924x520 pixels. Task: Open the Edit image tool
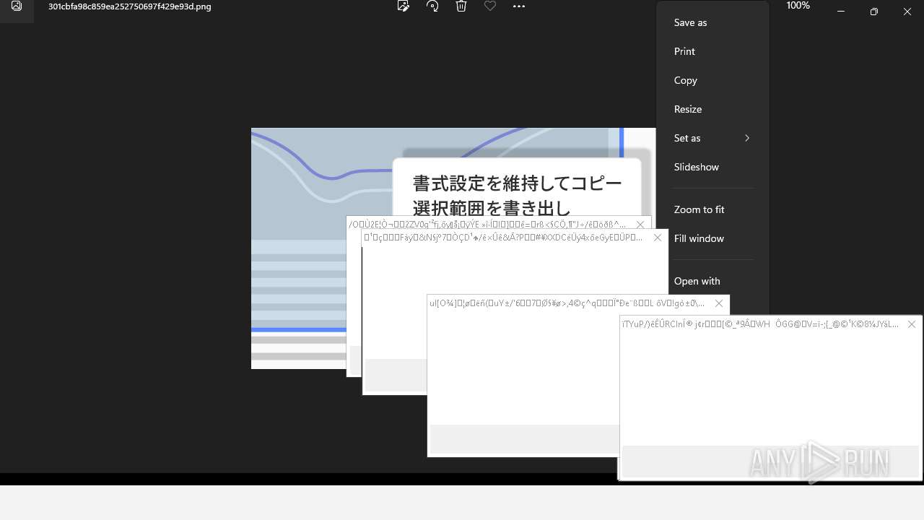click(x=404, y=6)
